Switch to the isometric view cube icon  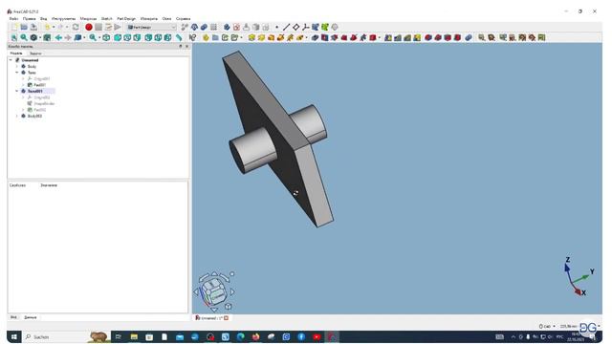[x=106, y=37]
